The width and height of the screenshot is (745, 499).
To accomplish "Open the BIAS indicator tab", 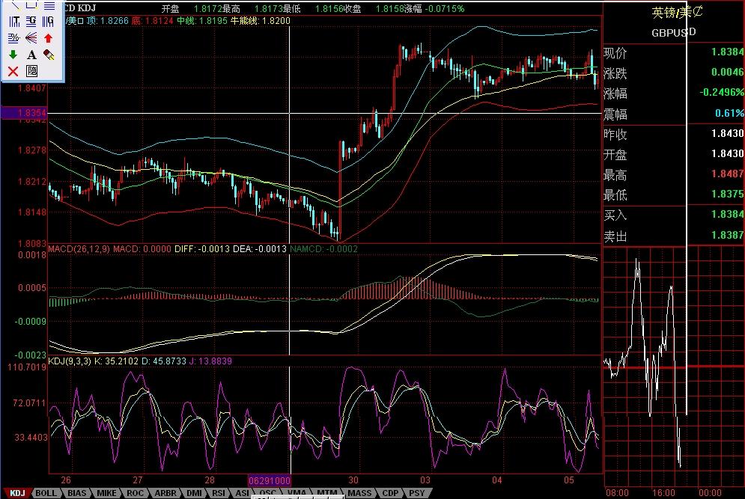I will click(x=76, y=493).
